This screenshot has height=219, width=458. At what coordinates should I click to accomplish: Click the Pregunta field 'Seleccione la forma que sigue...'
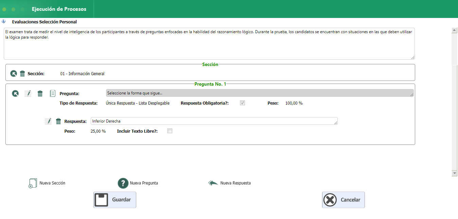(x=260, y=93)
